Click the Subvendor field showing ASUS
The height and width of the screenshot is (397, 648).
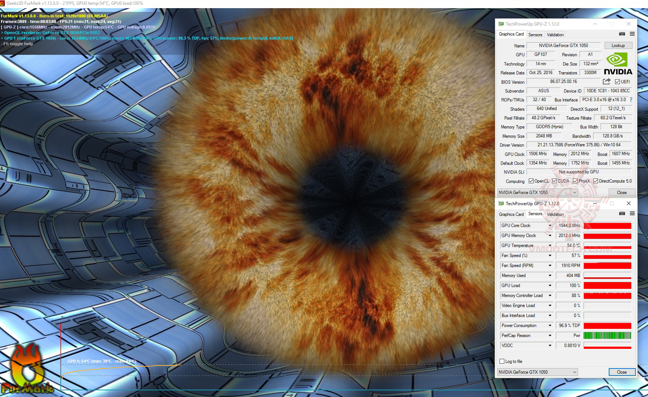pyautogui.click(x=544, y=91)
